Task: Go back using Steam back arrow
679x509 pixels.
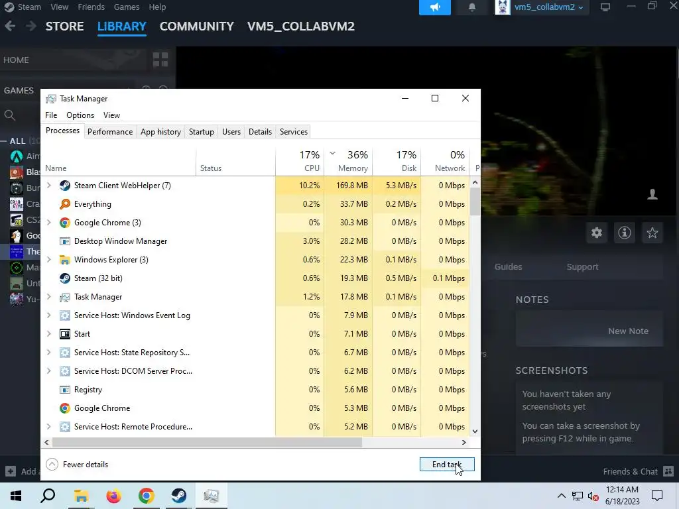Action: (10, 26)
